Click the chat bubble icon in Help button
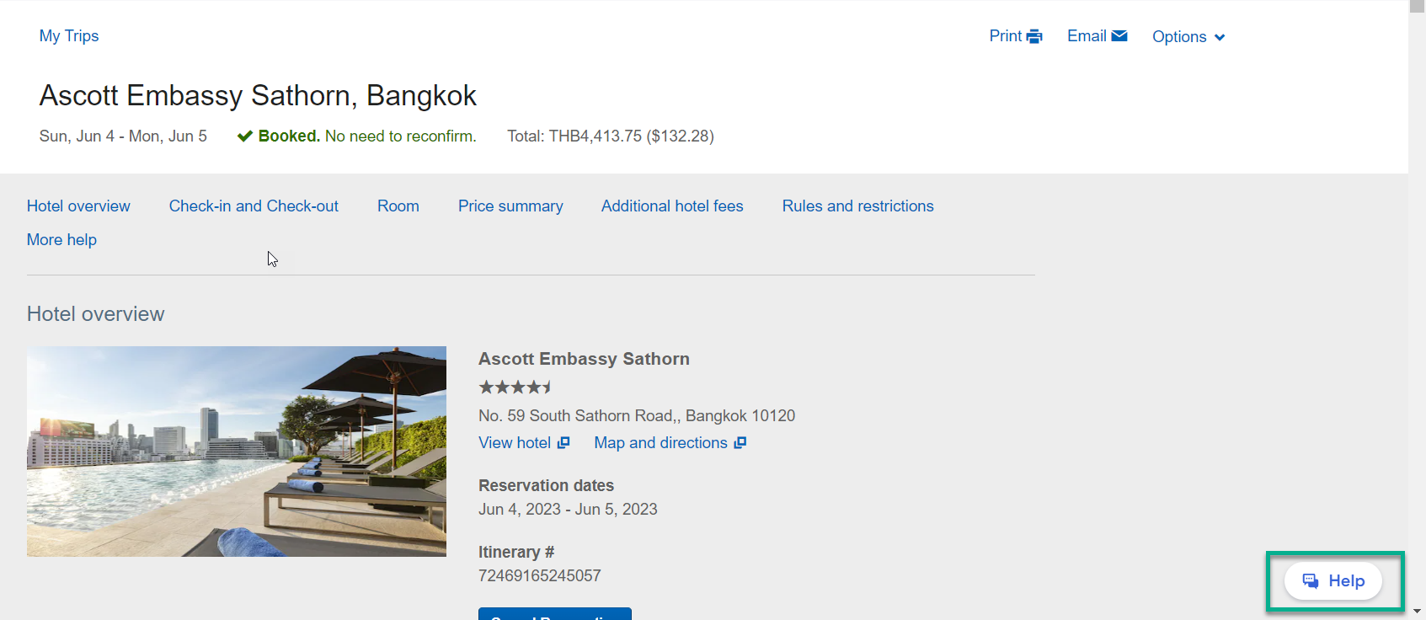The width and height of the screenshot is (1426, 620). 1311,580
